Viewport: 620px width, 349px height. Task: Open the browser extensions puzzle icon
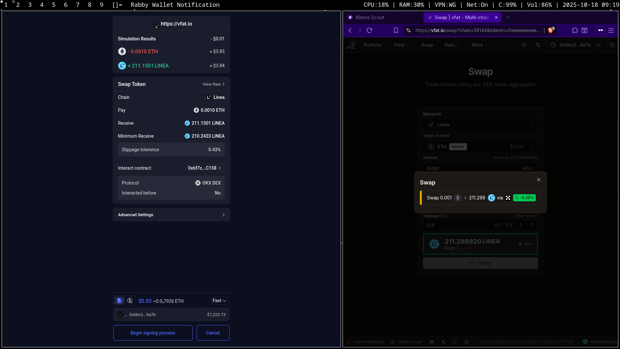click(x=575, y=30)
